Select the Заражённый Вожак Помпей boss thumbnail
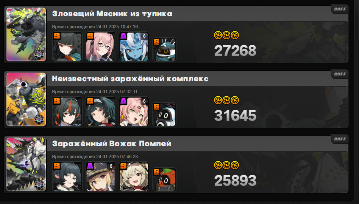This screenshot has width=359, height=204. [27, 164]
